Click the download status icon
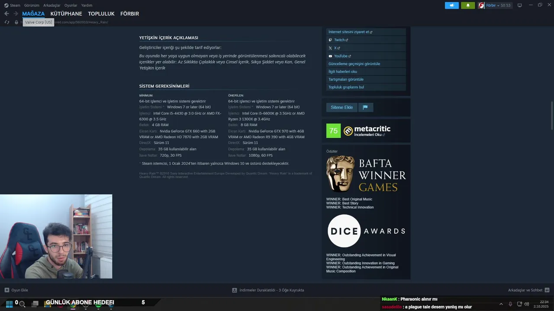The height and width of the screenshot is (311, 554). pos(235,290)
